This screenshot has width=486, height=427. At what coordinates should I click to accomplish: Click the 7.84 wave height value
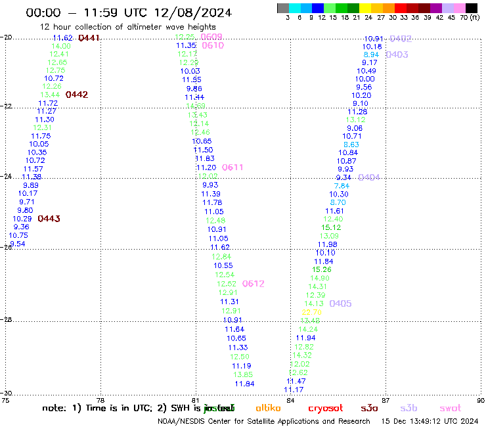342,186
